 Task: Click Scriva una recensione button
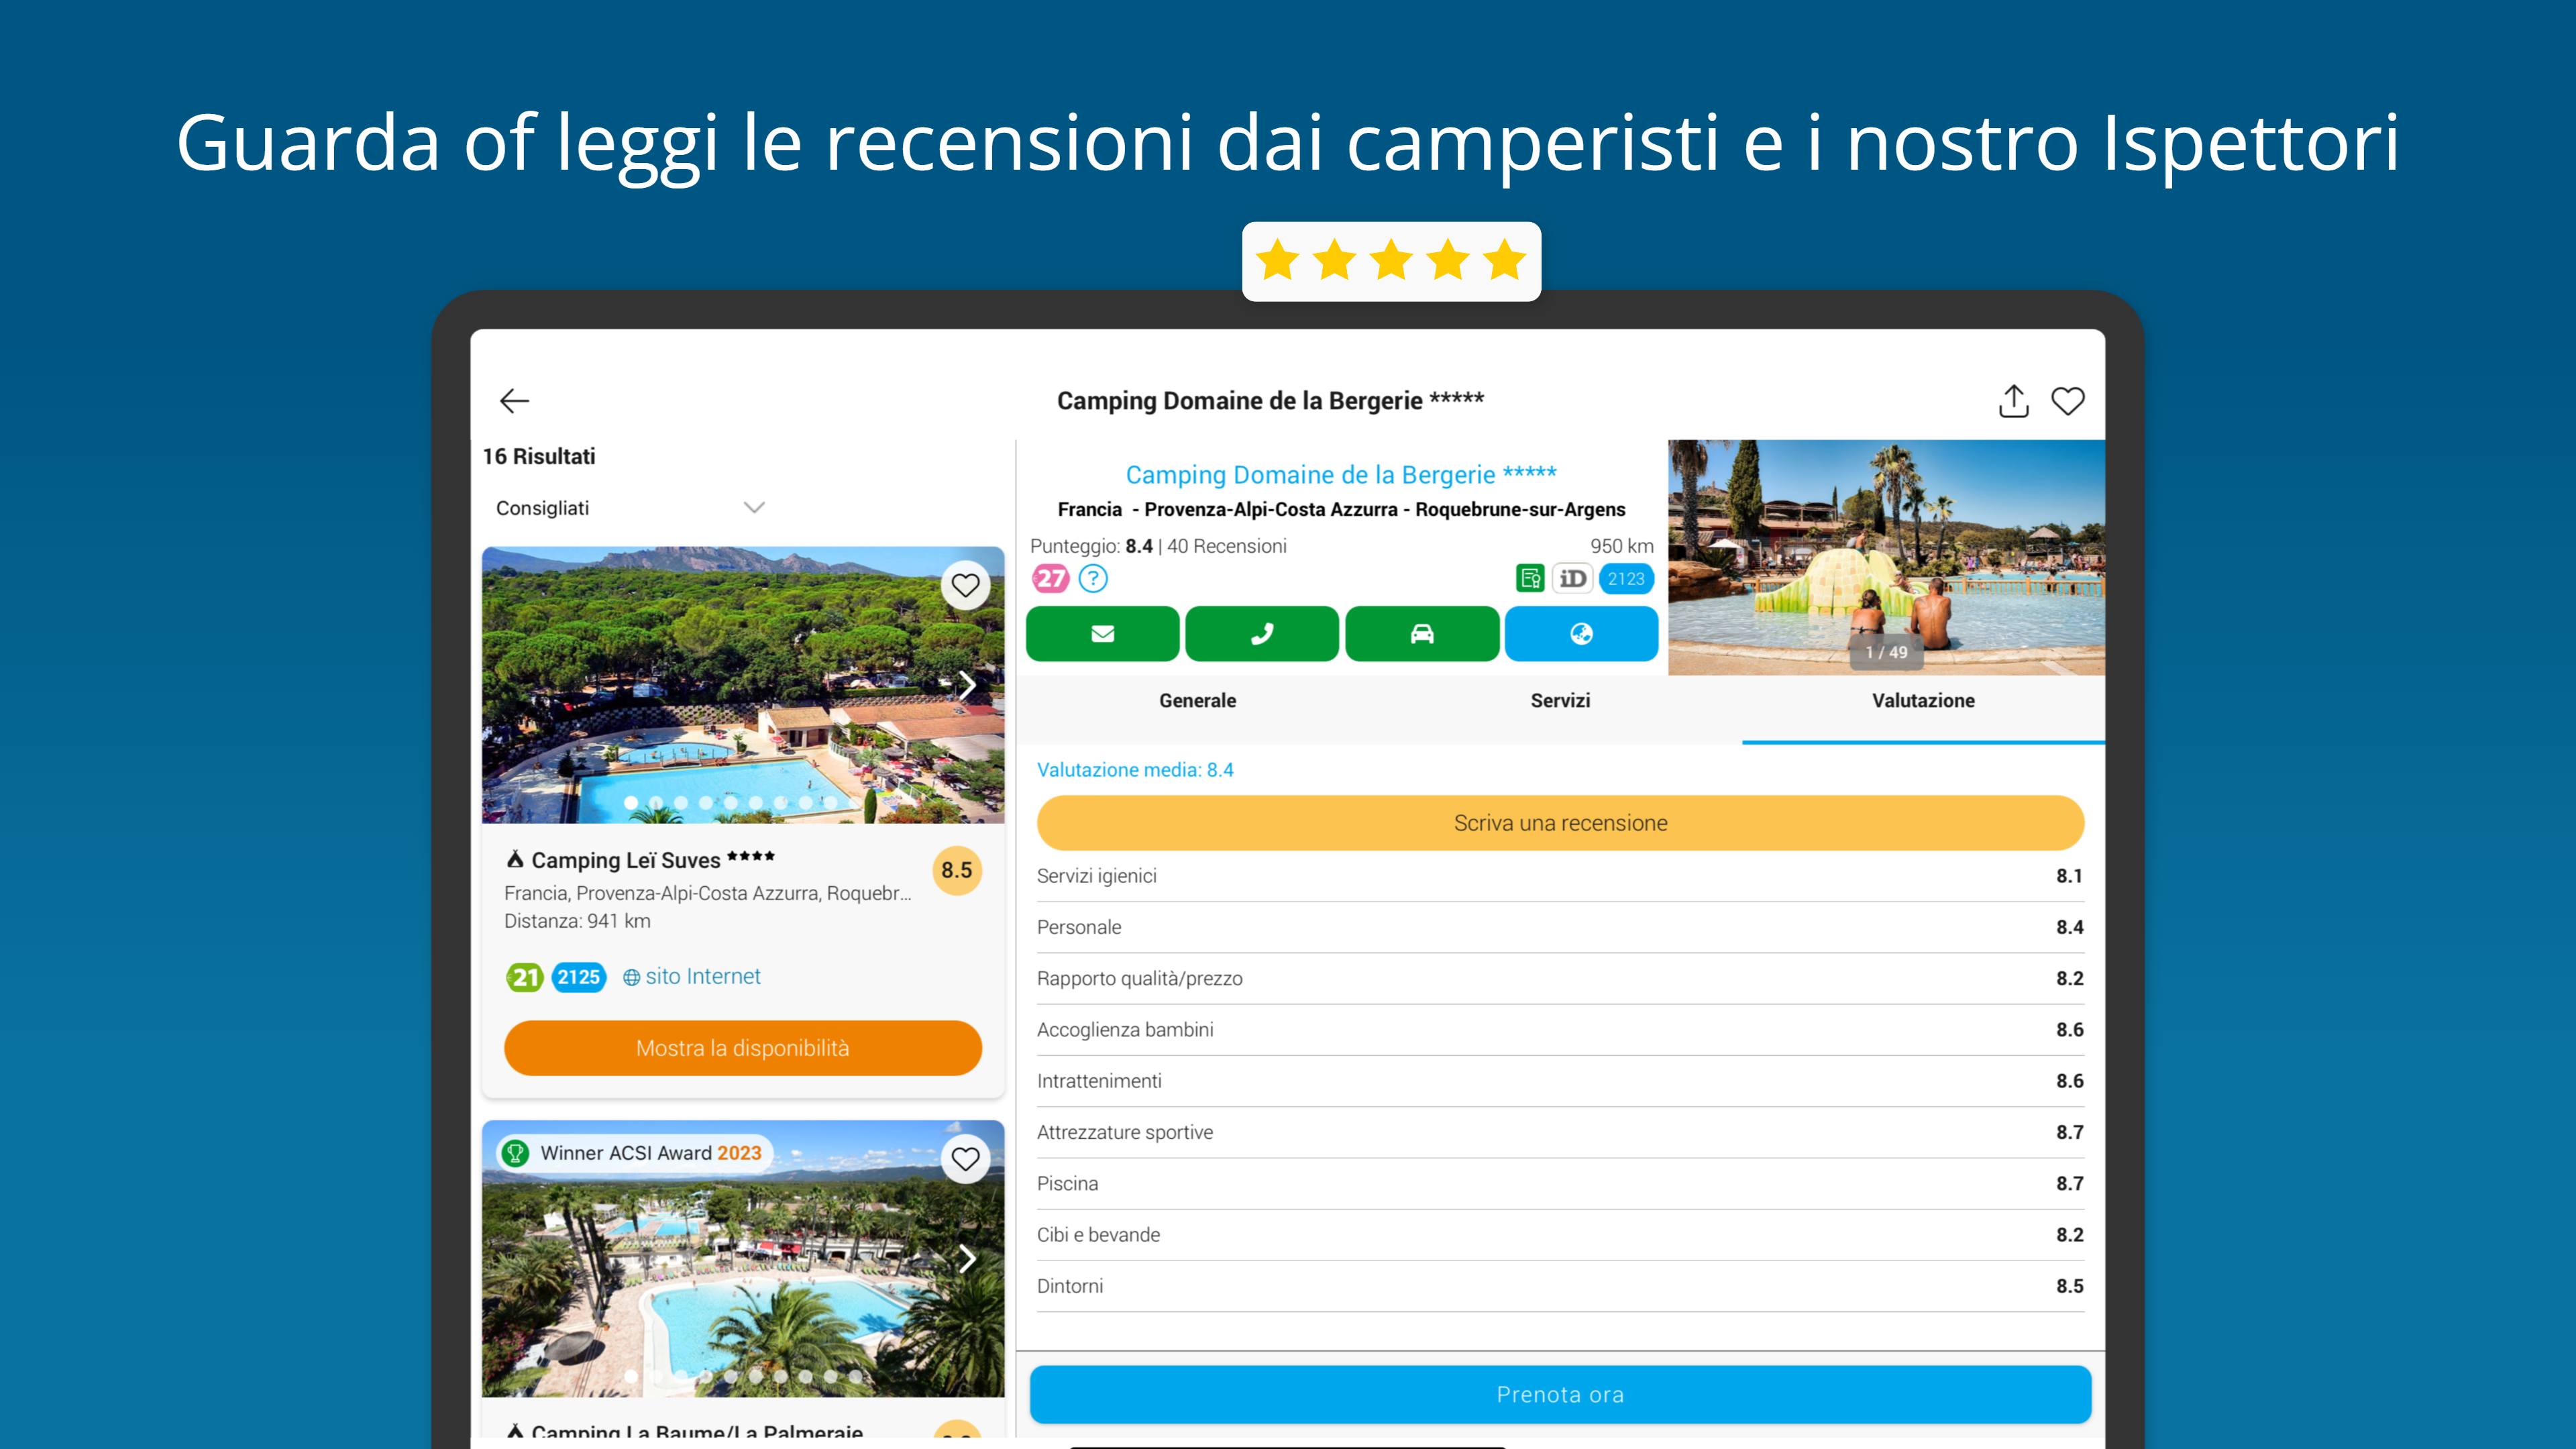coord(1560,823)
